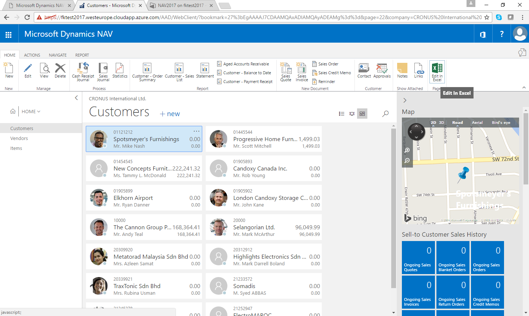Switch to the ACTIONS ribbon tab

tap(32, 55)
